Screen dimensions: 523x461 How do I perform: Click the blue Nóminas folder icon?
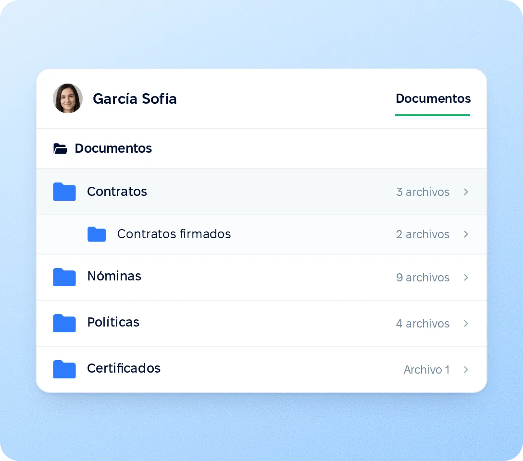click(64, 277)
